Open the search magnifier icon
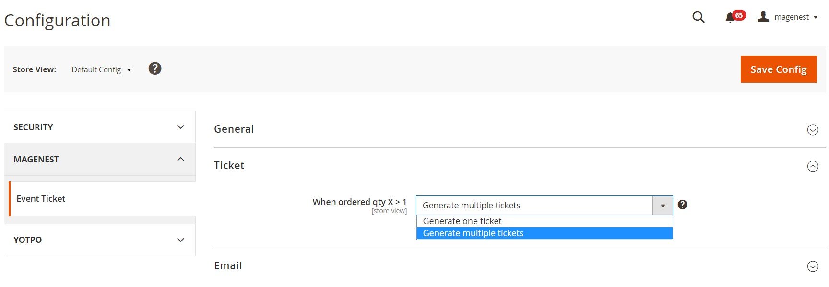Image resolution: width=829 pixels, height=287 pixels. point(699,17)
